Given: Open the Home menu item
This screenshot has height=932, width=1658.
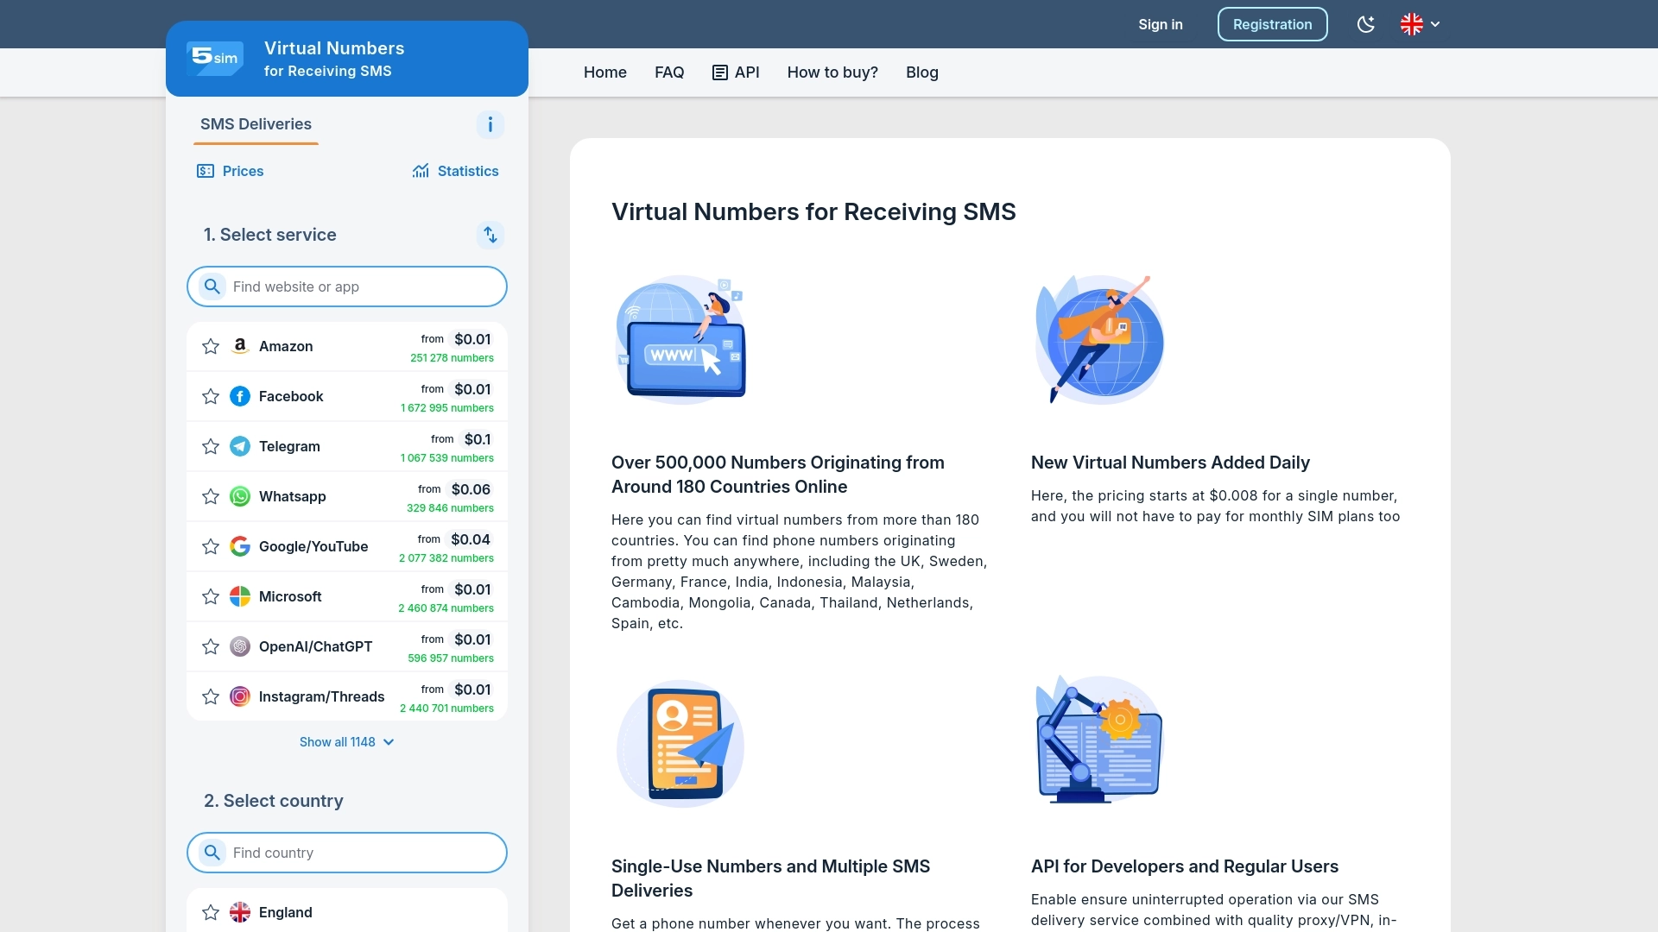Looking at the screenshot, I should (x=605, y=72).
